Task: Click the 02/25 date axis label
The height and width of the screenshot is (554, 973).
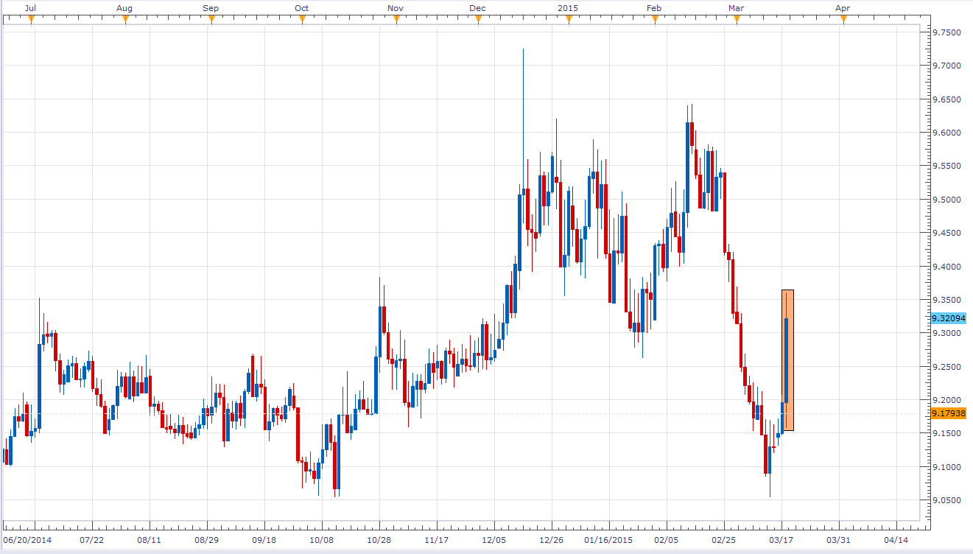Action: coord(724,540)
